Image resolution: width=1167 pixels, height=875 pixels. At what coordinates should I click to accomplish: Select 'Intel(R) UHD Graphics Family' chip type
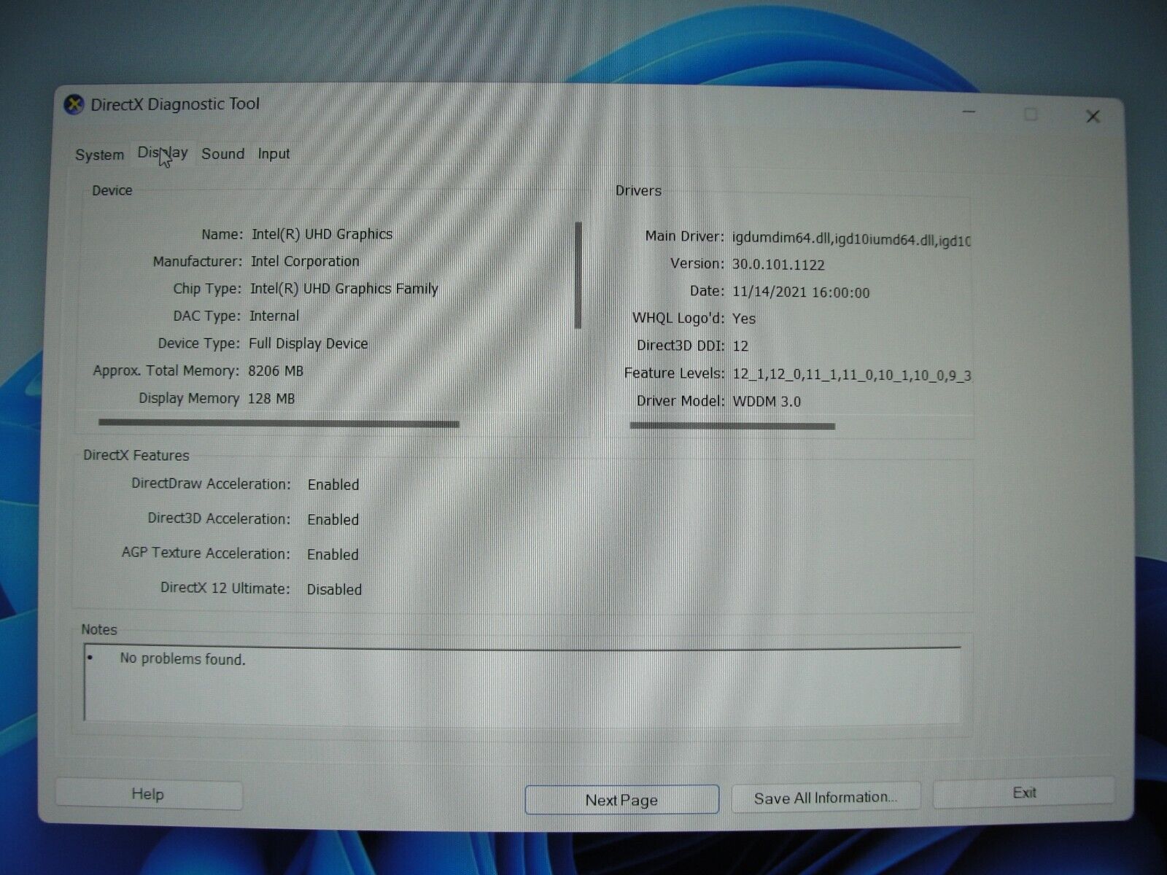pyautogui.click(x=344, y=289)
